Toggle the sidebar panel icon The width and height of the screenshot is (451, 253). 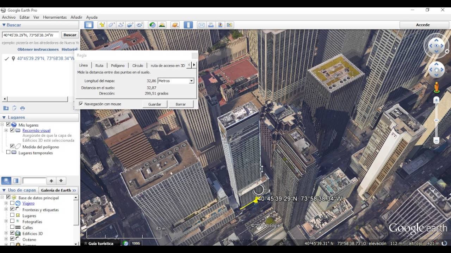[x=89, y=25]
